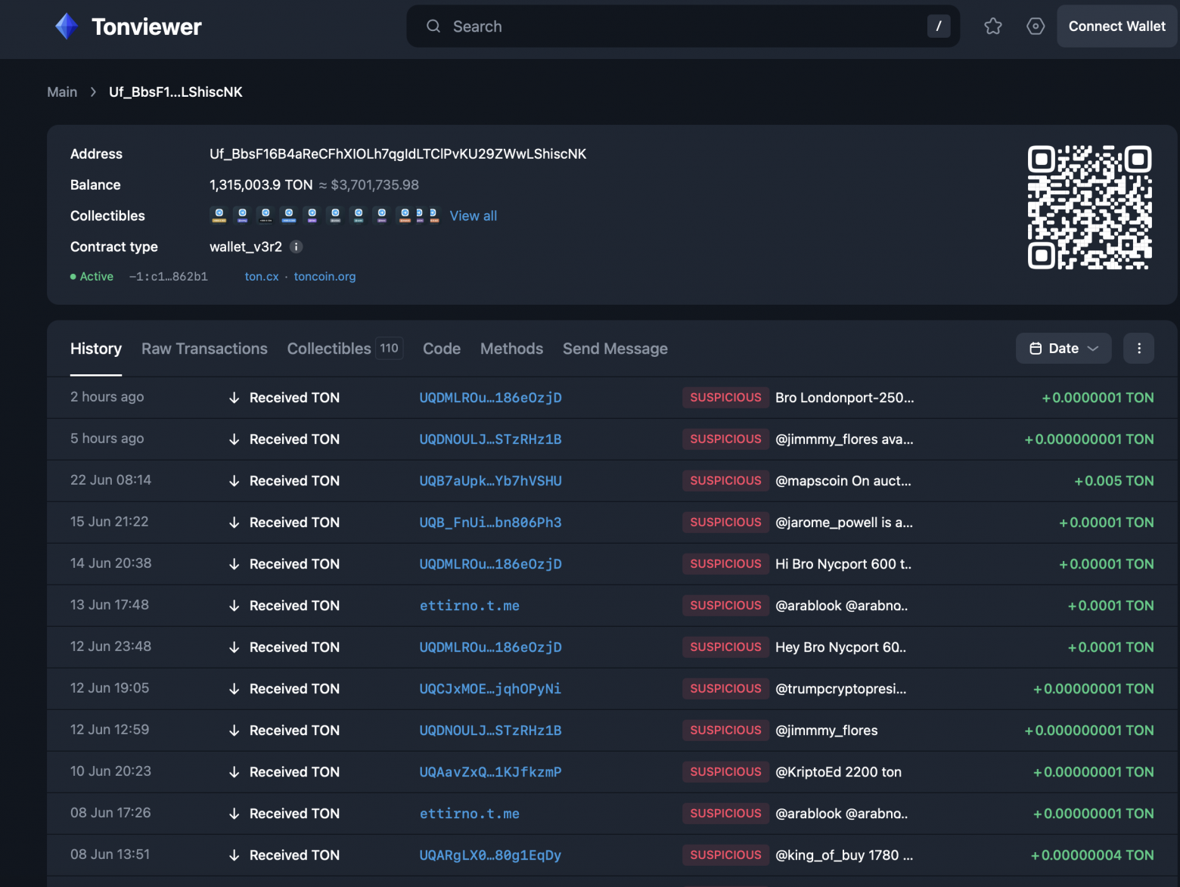The height and width of the screenshot is (887, 1180).
Task: Click the received arrow in the 08 Jun 13:51 row
Action: pyautogui.click(x=234, y=855)
